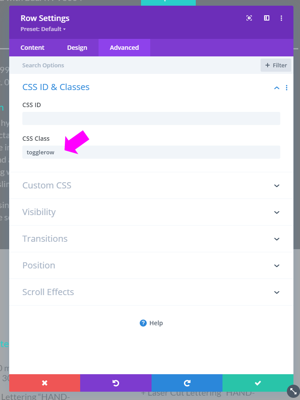Collapse the CSS ID & Classes section
Image resolution: width=300 pixels, height=400 pixels.
tap(277, 88)
